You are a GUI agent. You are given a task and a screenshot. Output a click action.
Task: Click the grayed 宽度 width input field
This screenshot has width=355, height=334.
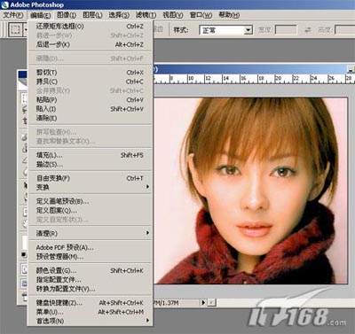(286, 30)
